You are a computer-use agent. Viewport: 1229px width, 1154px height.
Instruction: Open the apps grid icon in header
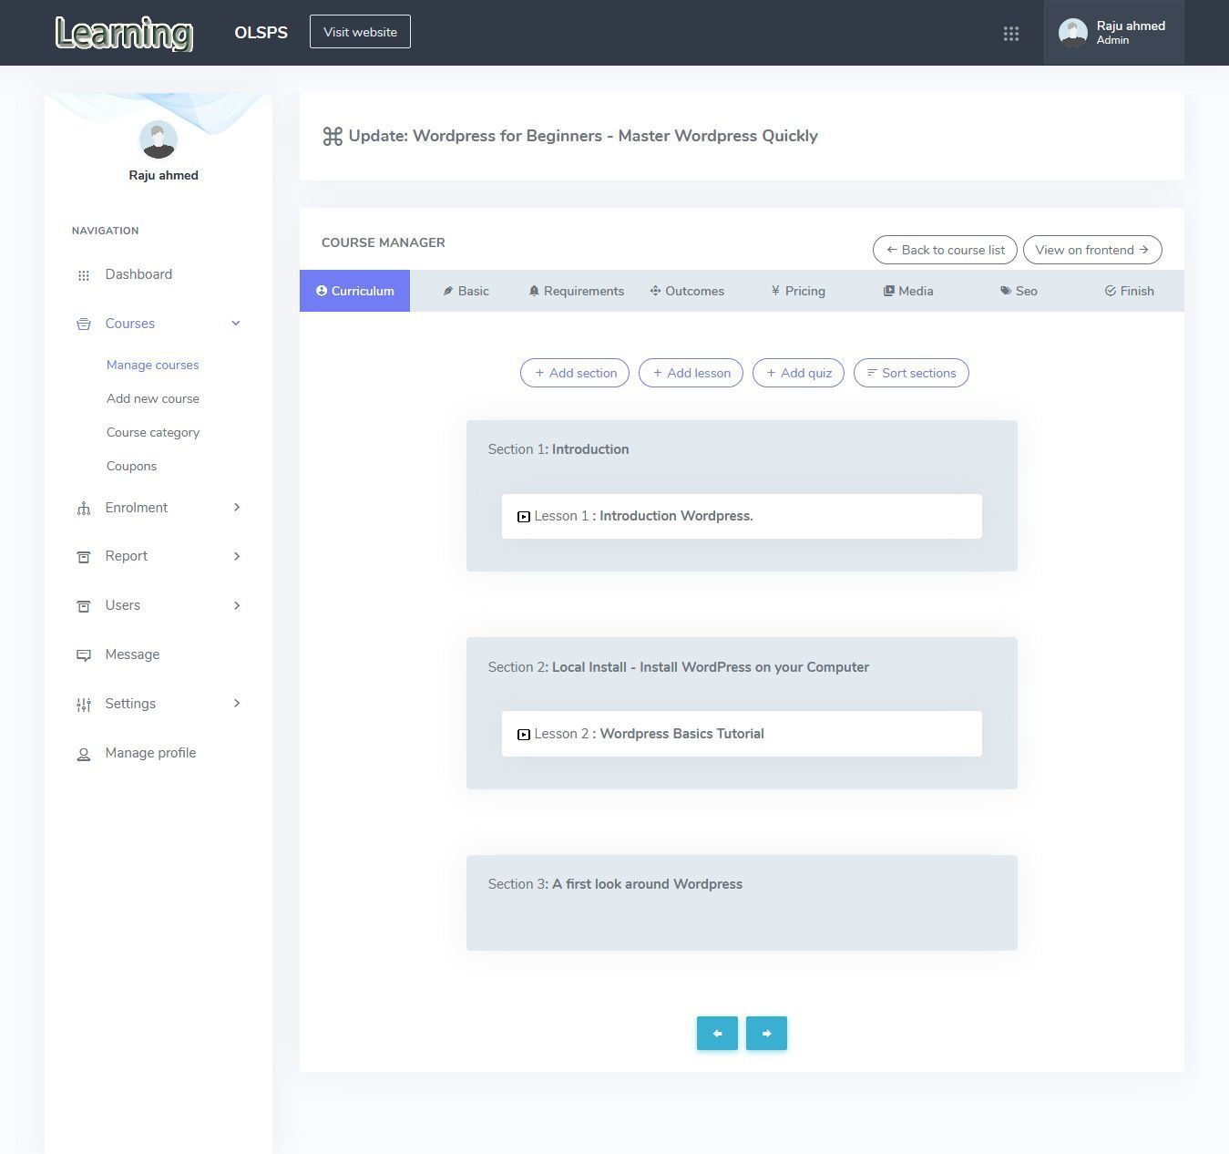1010,34
